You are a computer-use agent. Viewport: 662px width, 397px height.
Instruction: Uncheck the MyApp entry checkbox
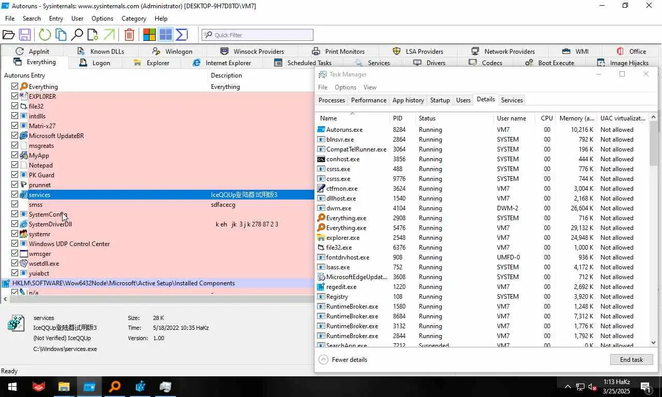click(x=14, y=156)
